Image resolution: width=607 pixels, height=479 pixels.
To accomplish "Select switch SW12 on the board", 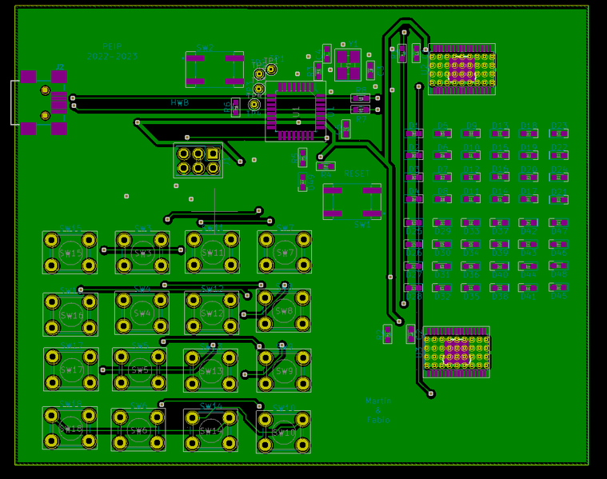I will pos(212,313).
